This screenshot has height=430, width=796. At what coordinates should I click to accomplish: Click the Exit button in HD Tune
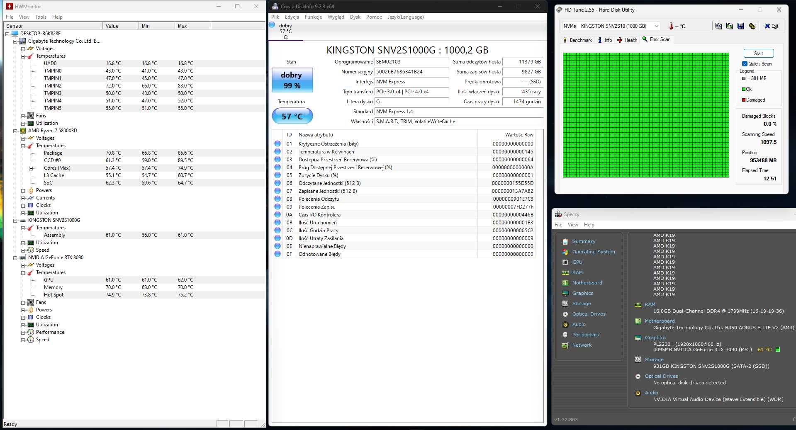click(772, 26)
